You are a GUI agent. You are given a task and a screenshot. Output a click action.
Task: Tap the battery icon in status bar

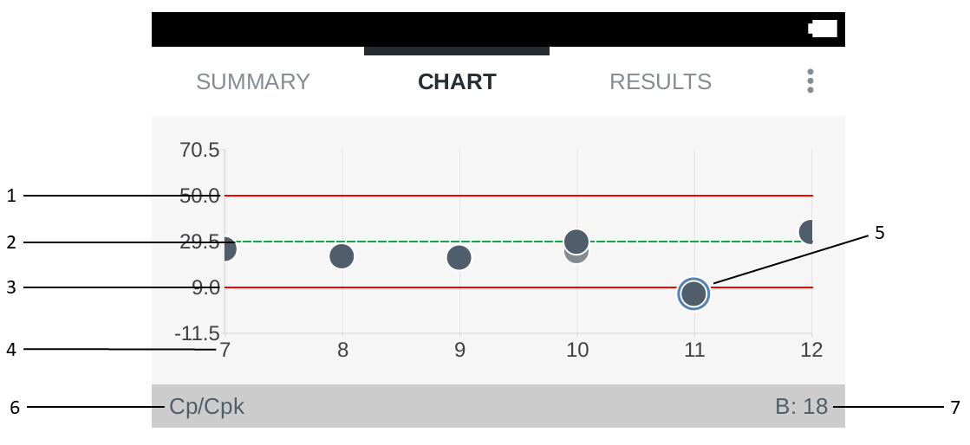(824, 29)
